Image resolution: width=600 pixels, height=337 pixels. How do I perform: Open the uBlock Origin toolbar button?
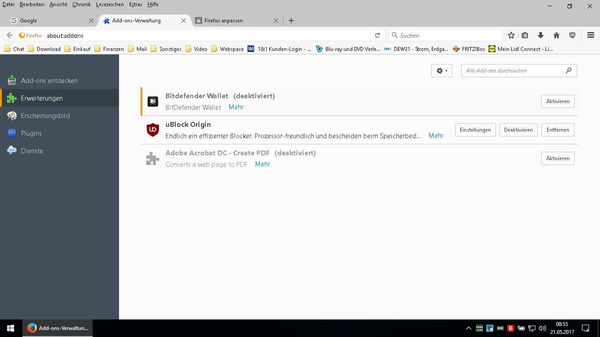coord(572,36)
